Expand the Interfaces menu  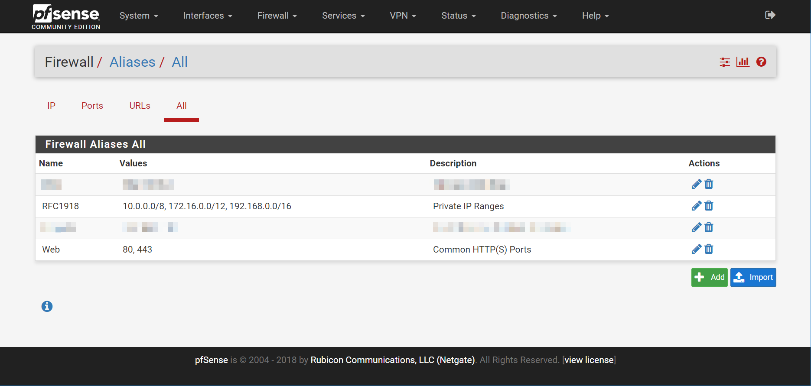click(x=208, y=16)
